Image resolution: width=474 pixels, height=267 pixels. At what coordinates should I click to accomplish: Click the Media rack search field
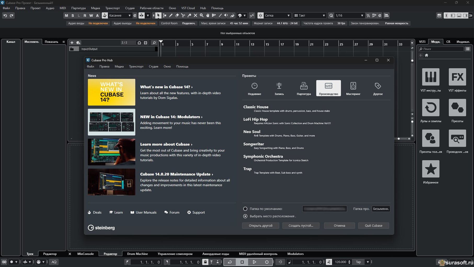tap(441, 49)
